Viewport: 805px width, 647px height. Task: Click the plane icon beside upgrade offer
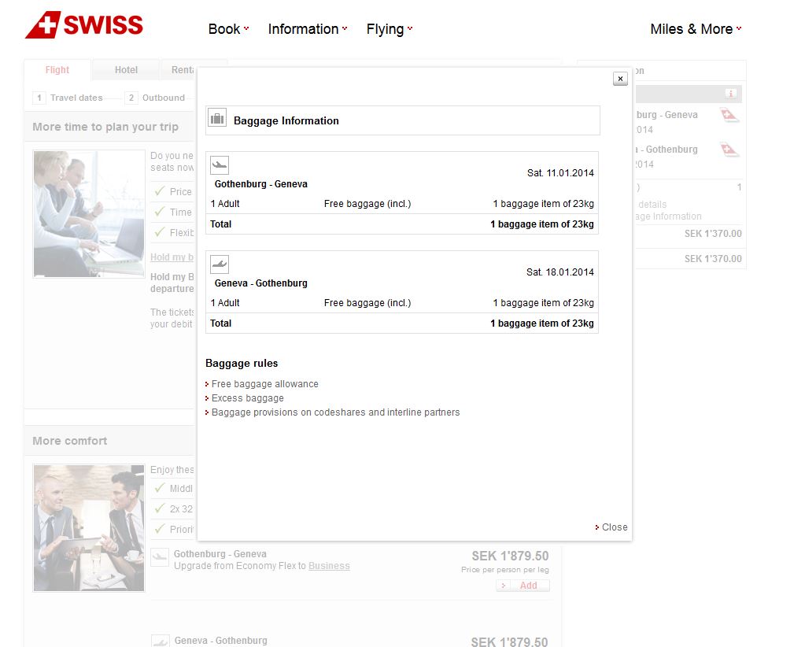(160, 557)
